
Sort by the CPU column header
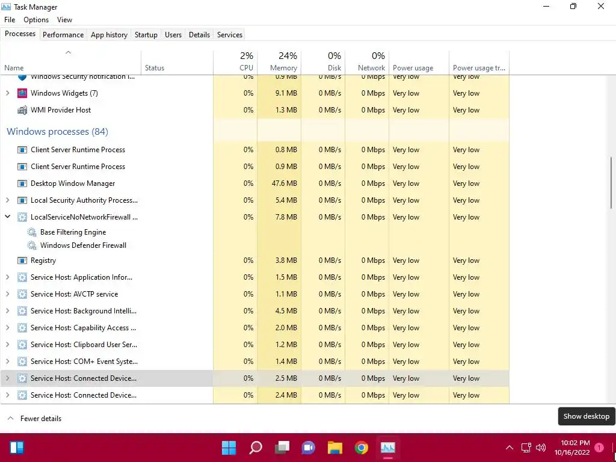(x=235, y=62)
